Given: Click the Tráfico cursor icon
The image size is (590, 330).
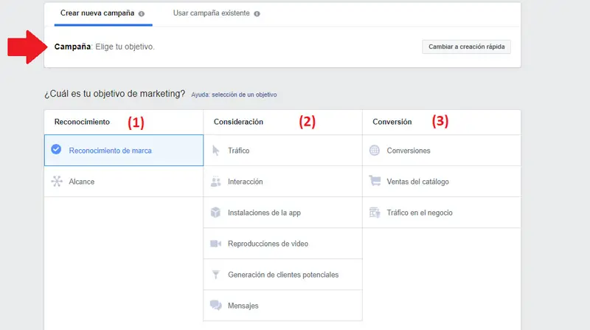Looking at the screenshot, I should (216, 151).
